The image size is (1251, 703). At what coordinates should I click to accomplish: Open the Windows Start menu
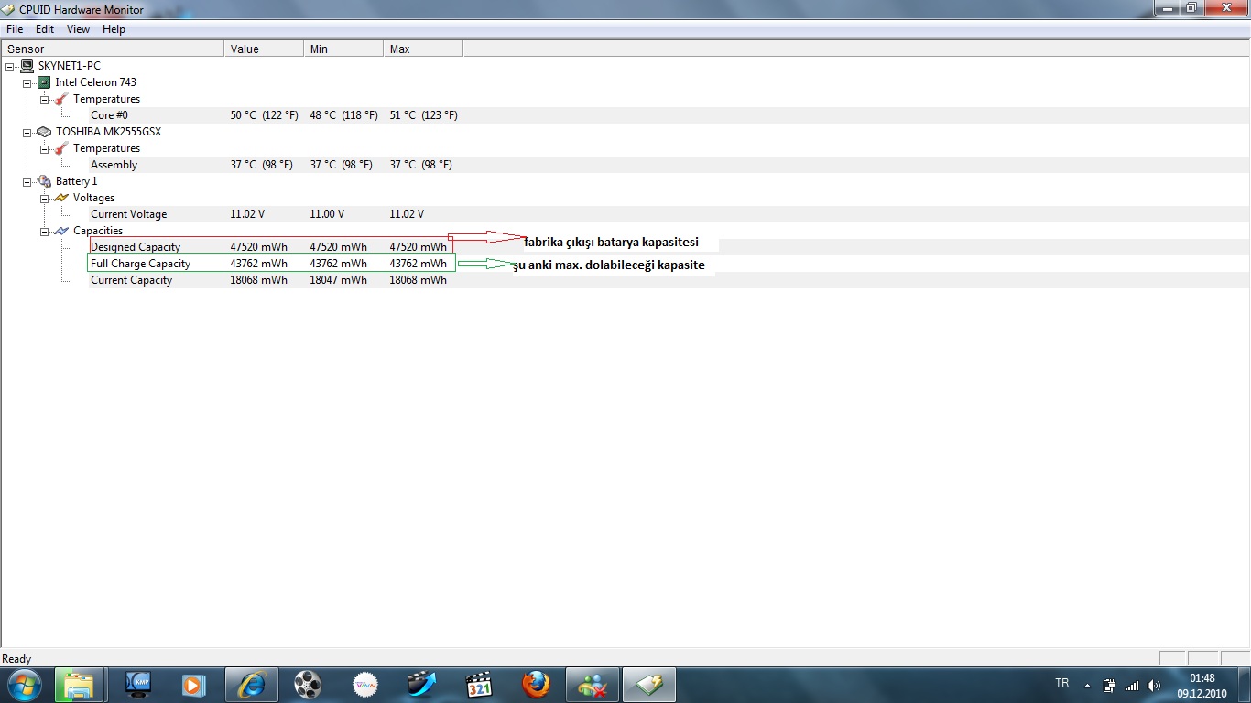(24, 684)
